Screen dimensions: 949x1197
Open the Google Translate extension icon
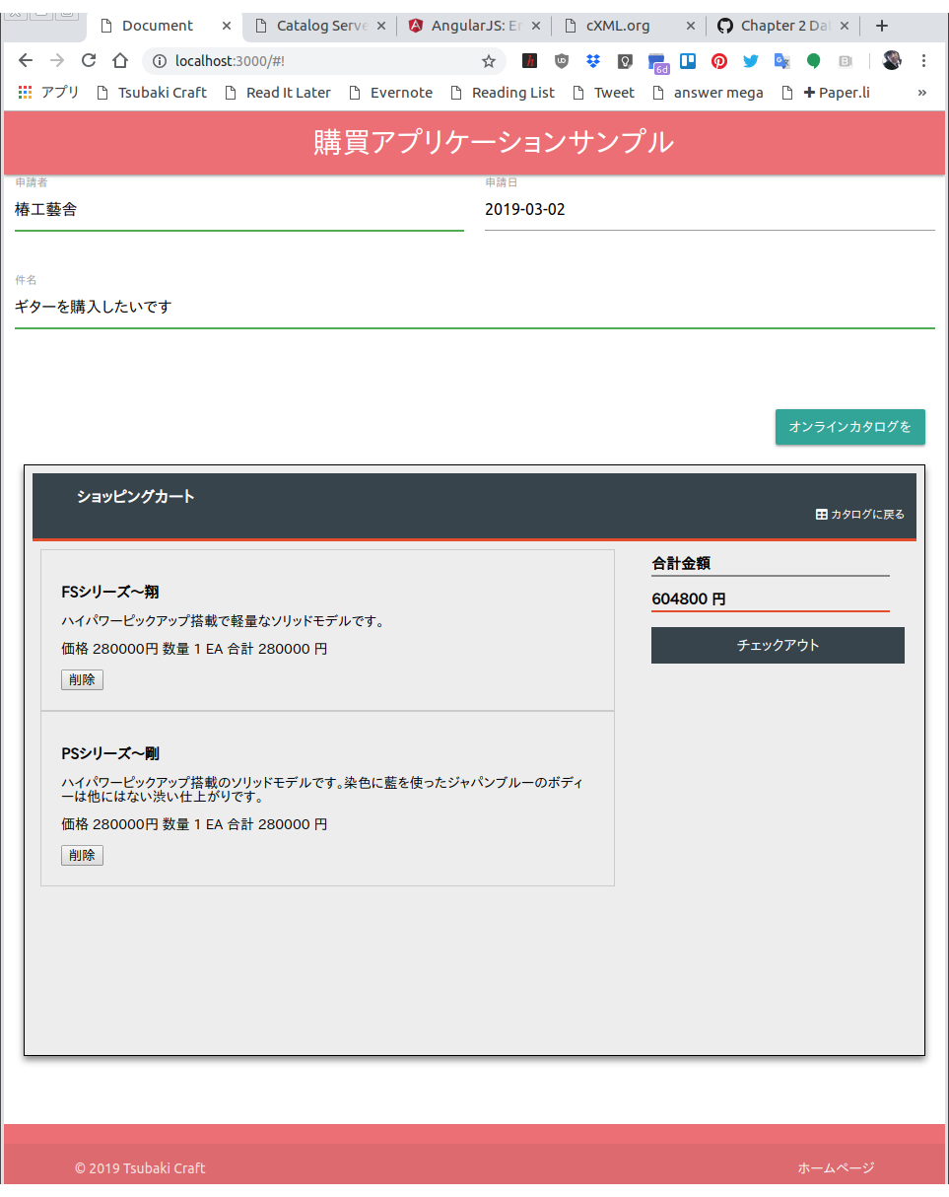pyautogui.click(x=781, y=60)
